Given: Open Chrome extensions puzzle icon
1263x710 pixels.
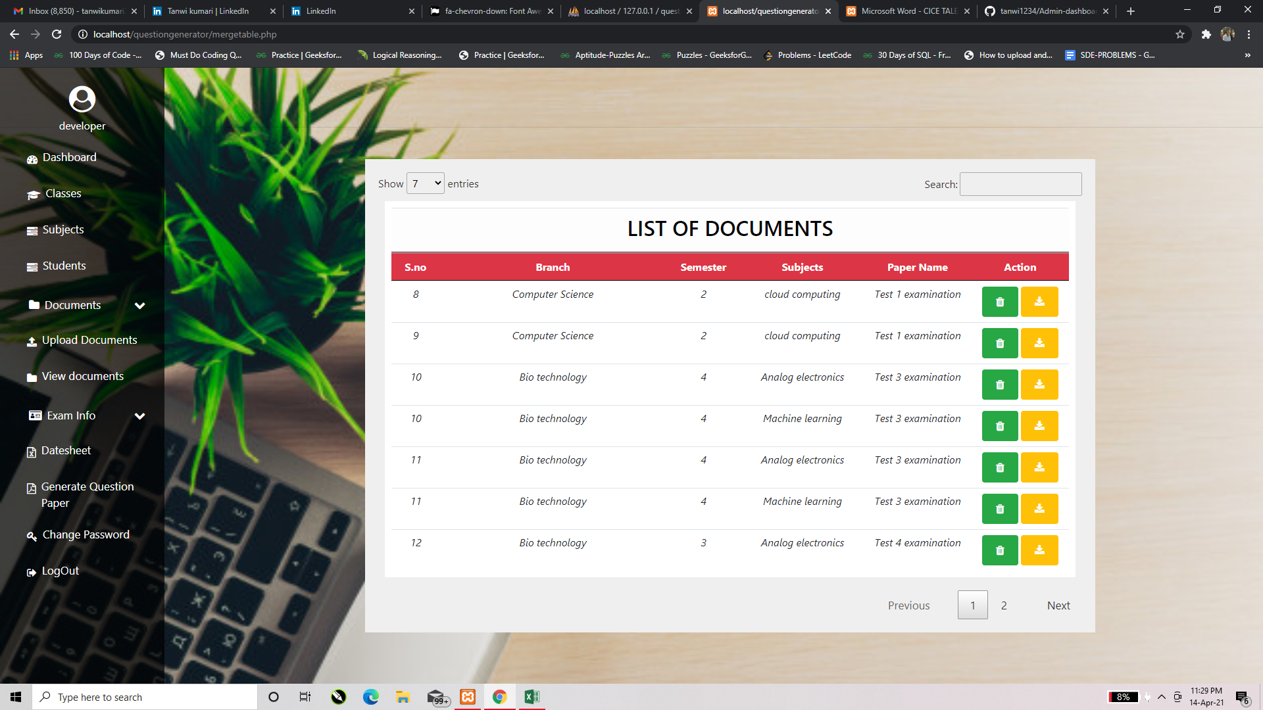Looking at the screenshot, I should point(1206,34).
